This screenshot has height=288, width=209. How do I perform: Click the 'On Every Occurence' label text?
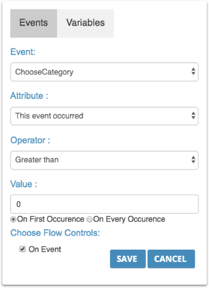129,220
